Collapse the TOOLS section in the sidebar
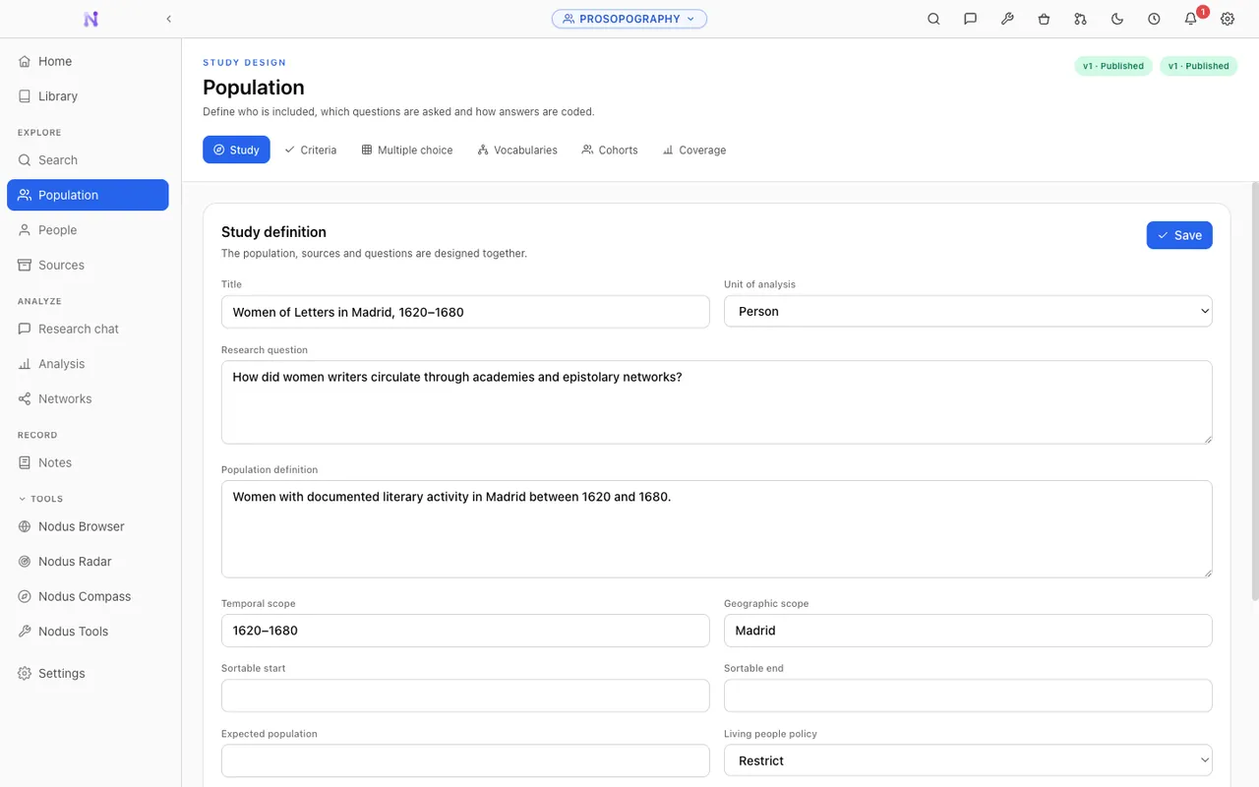The image size is (1259, 787). tap(40, 499)
